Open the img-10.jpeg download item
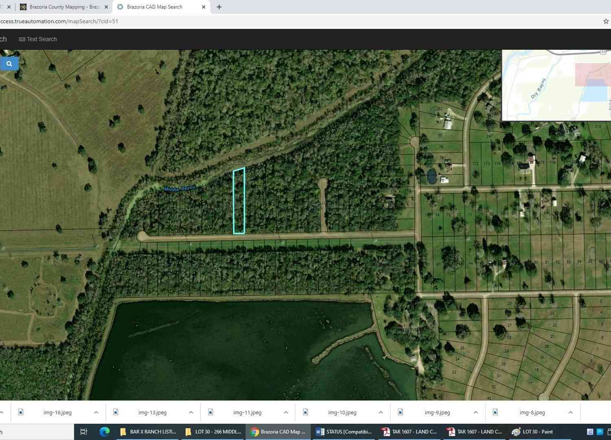The height and width of the screenshot is (440, 611). pyautogui.click(x=342, y=412)
